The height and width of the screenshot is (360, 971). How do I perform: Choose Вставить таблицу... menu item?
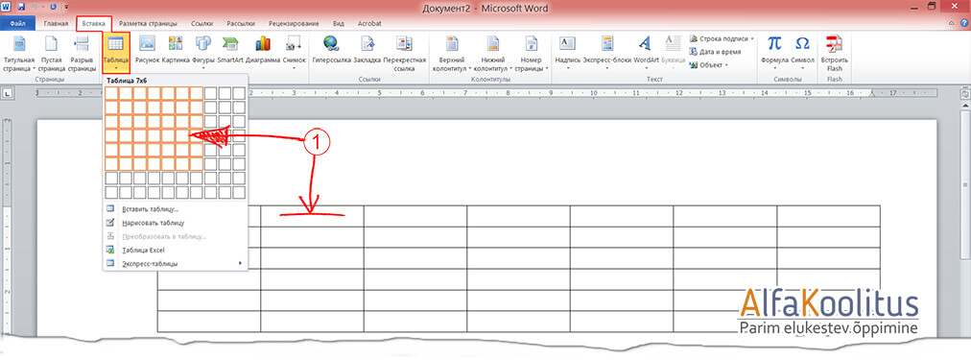click(x=175, y=209)
